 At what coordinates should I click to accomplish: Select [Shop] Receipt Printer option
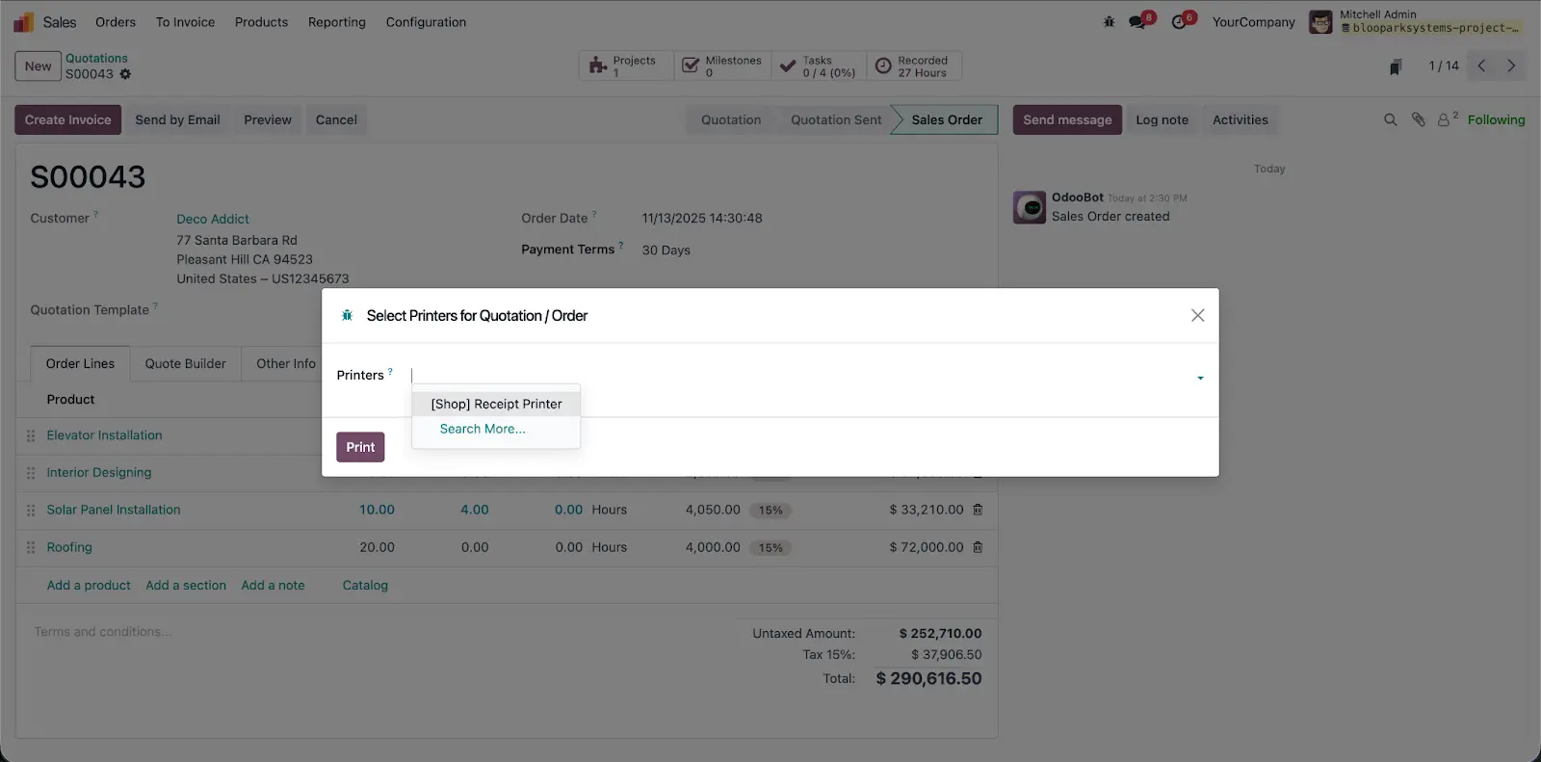click(496, 404)
